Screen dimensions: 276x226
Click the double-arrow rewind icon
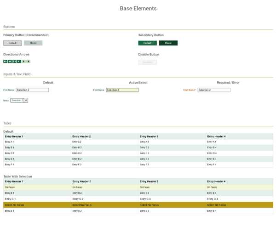(10, 62)
